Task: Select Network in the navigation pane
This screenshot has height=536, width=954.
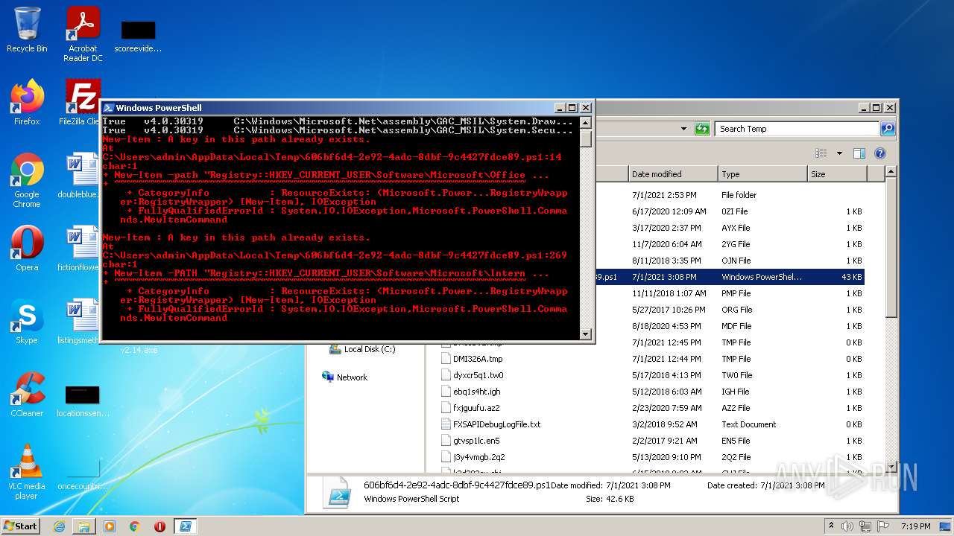Action: pos(344,377)
